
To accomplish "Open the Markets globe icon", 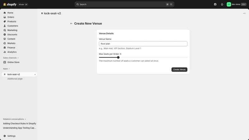I will tap(5, 43).
